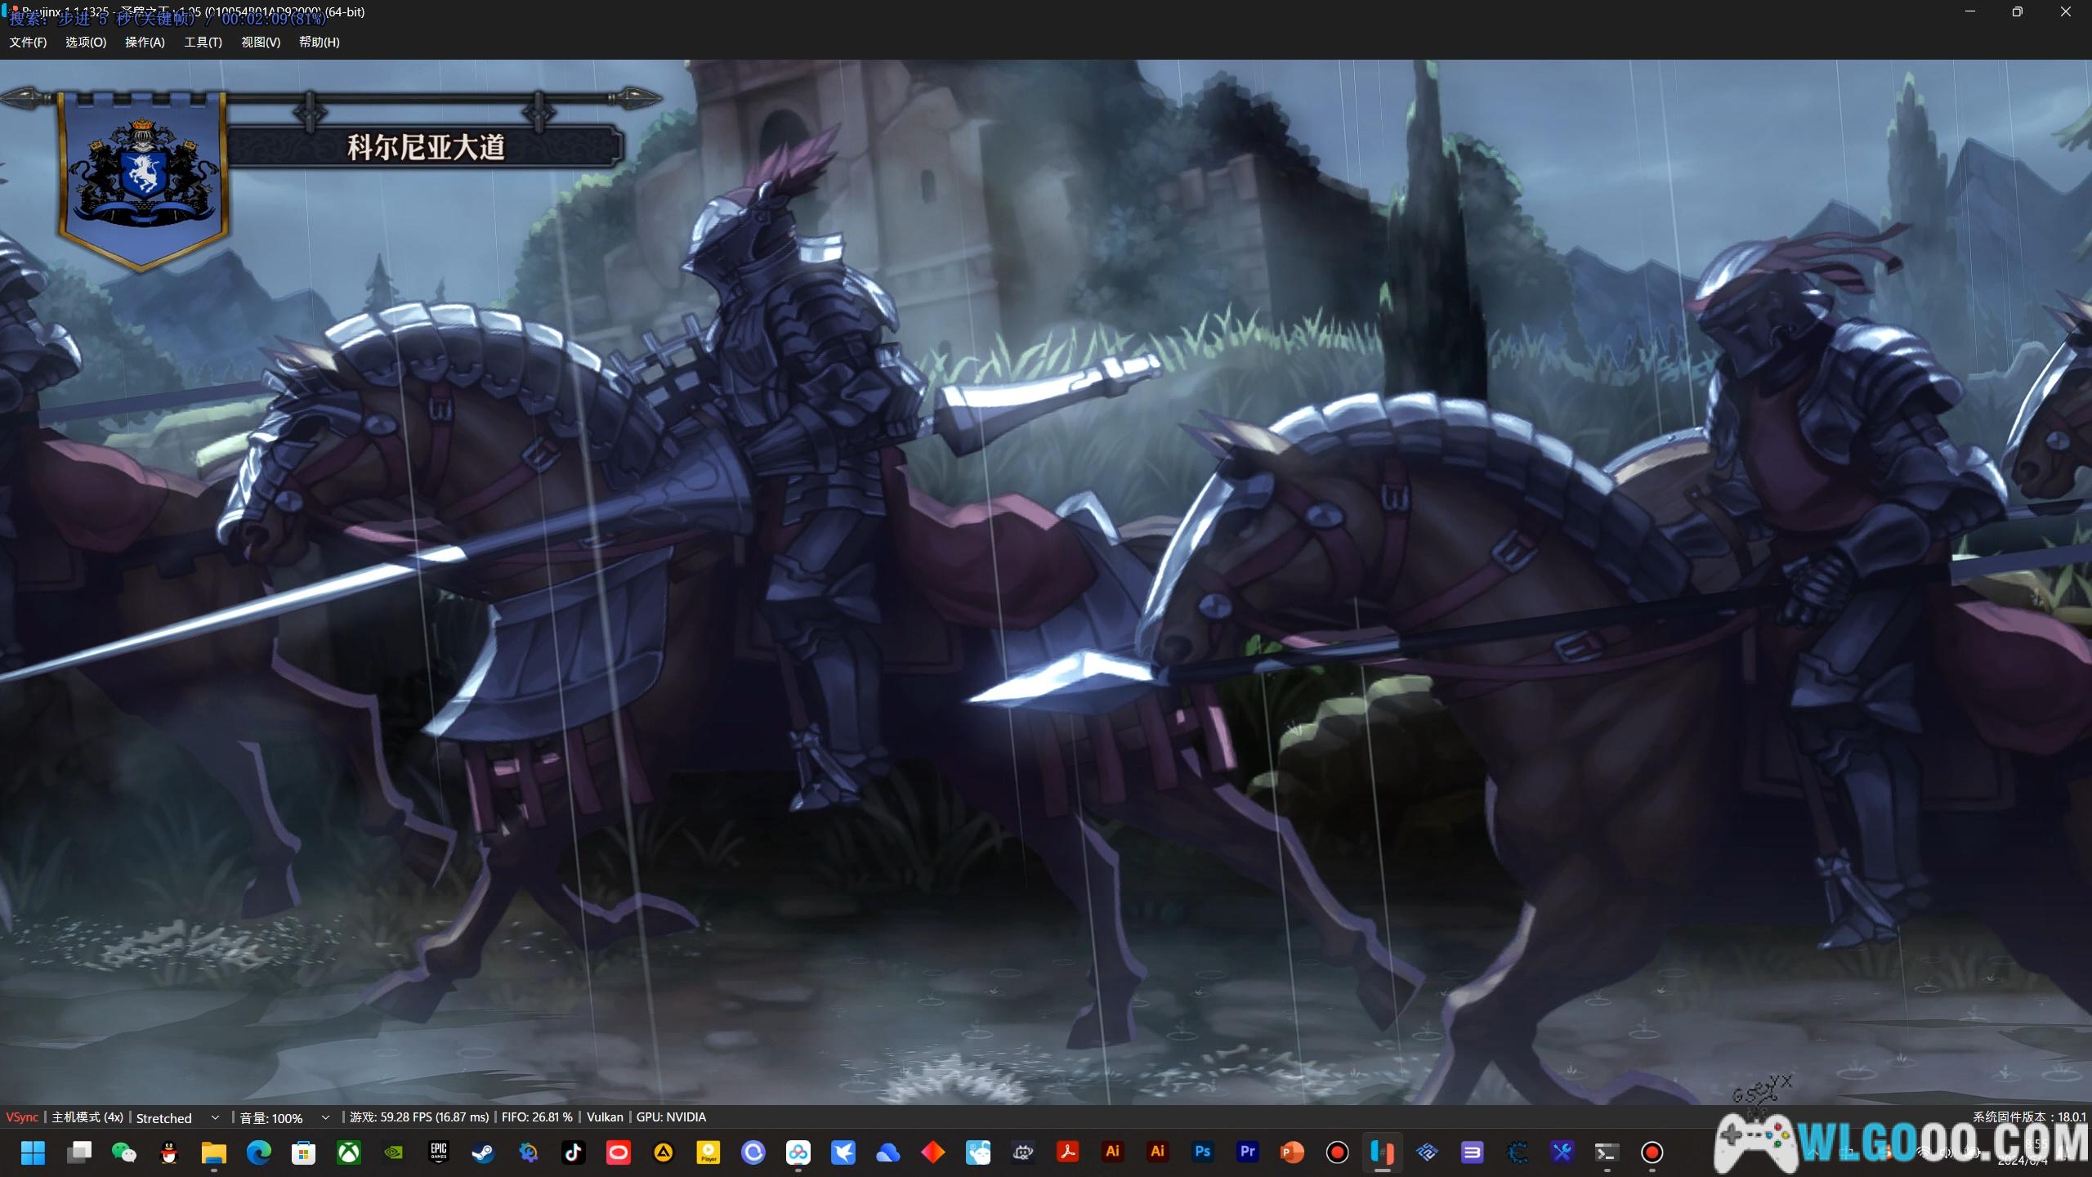Screen dimensions: 2092x1177
Task: Open the Windows Start menu
Action: (34, 1152)
